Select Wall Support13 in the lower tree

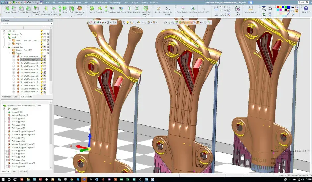18,118
